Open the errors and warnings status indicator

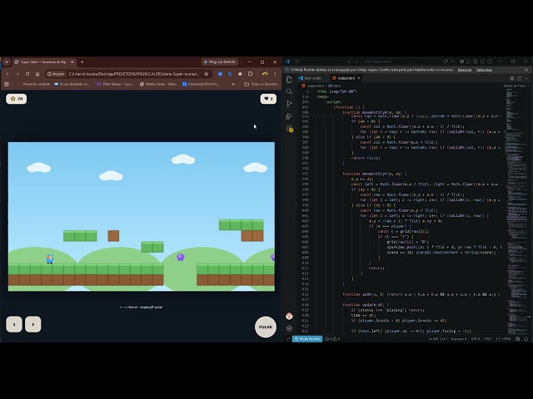[332, 338]
